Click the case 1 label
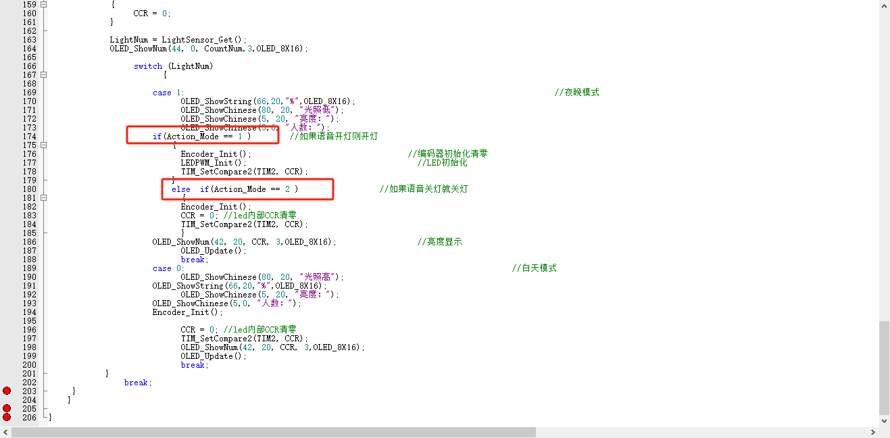 point(164,92)
